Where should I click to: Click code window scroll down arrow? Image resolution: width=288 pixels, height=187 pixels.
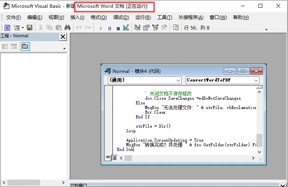click(x=259, y=152)
